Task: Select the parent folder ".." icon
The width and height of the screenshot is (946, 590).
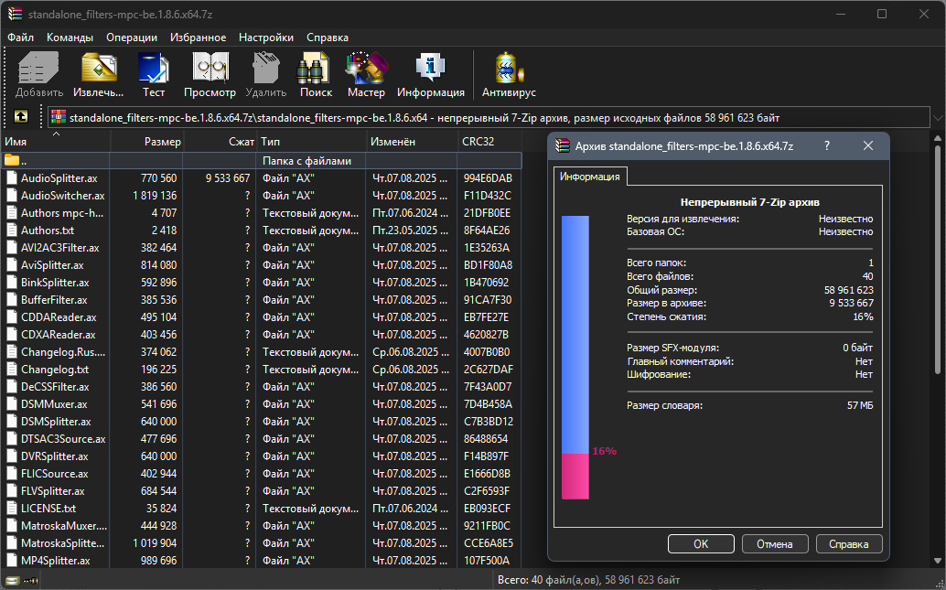Action: click(x=12, y=160)
